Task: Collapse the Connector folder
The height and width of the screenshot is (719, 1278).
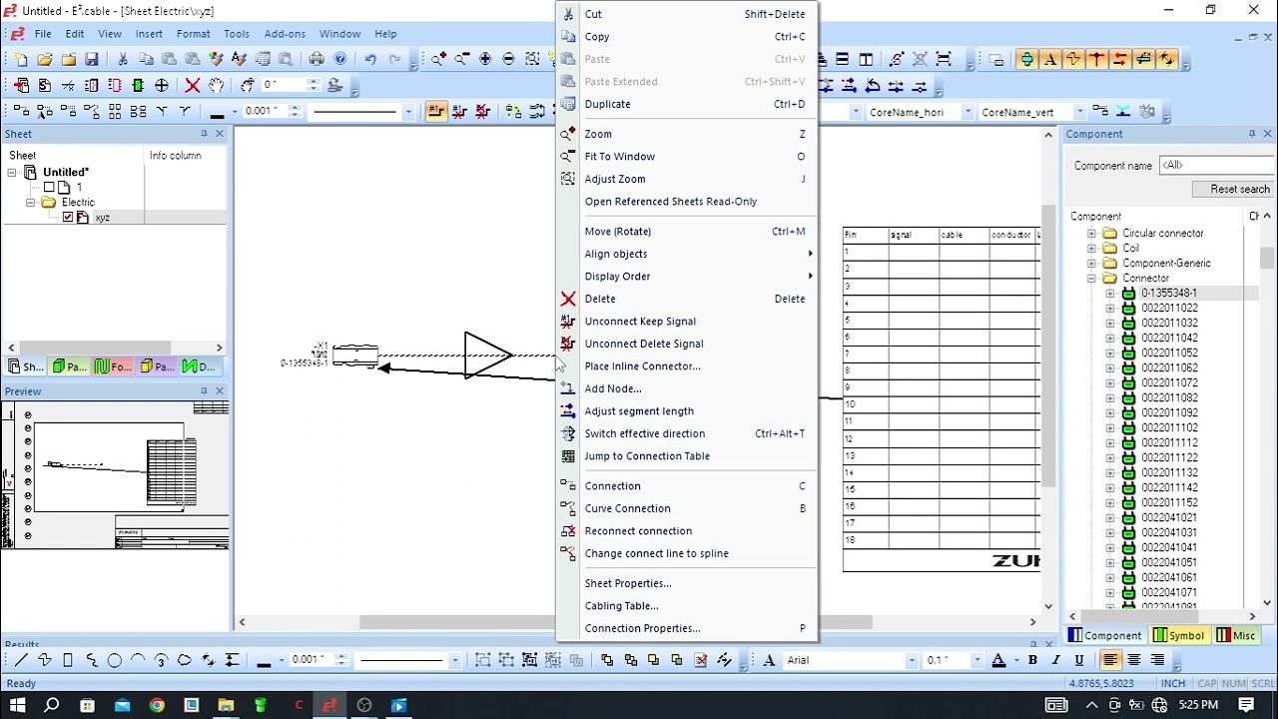Action: 1091,278
